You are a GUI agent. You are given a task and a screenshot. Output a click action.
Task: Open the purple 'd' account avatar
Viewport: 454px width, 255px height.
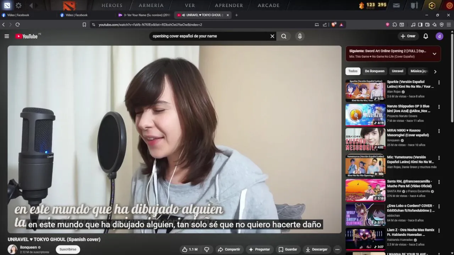(439, 36)
